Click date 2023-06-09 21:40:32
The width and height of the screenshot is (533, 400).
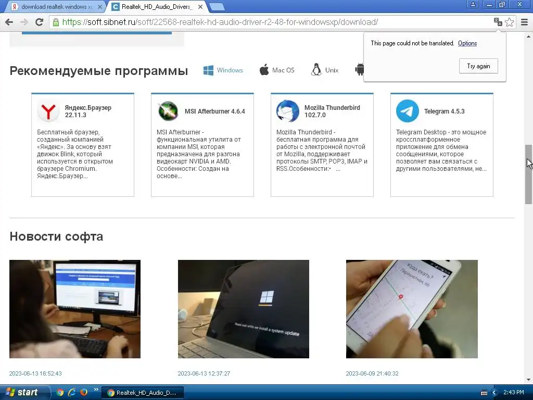(x=372, y=373)
